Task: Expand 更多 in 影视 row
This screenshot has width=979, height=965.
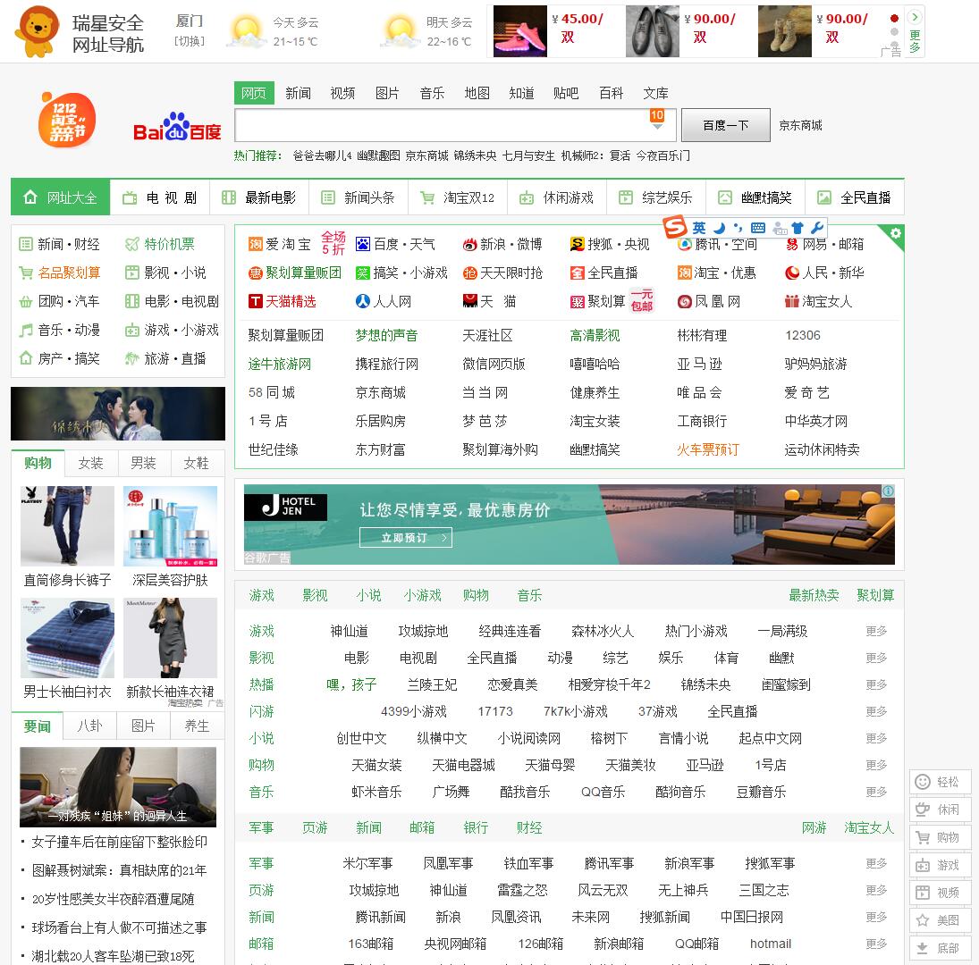Action: [x=876, y=658]
